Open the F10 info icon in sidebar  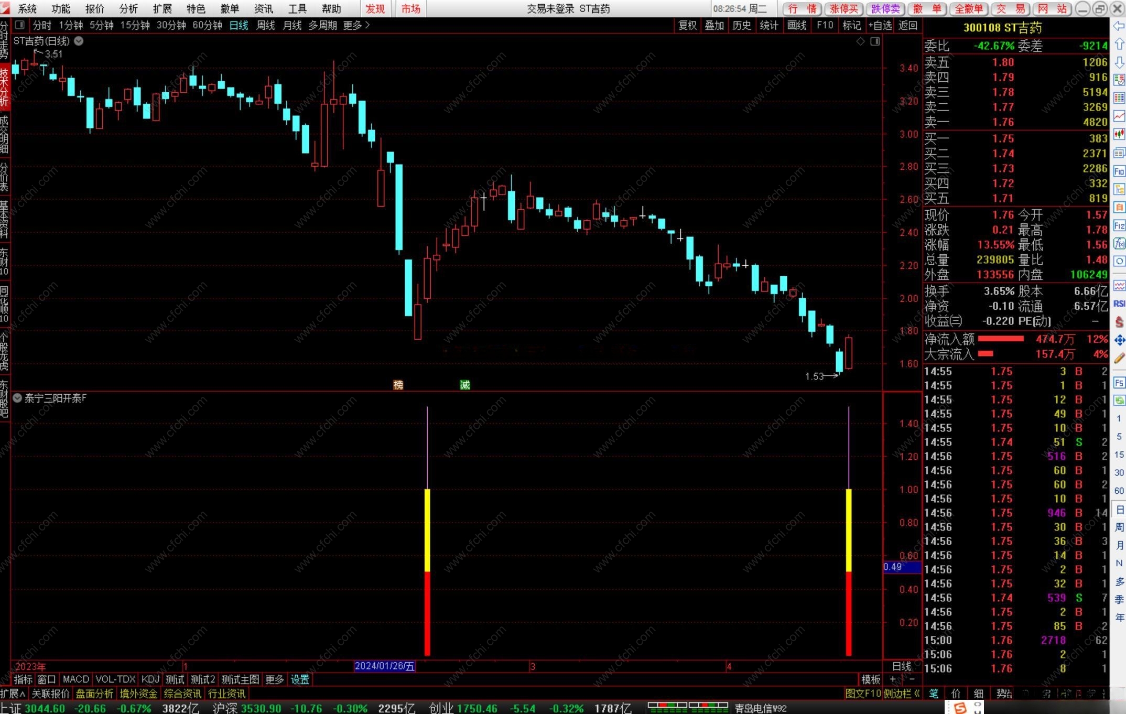[x=1119, y=171]
